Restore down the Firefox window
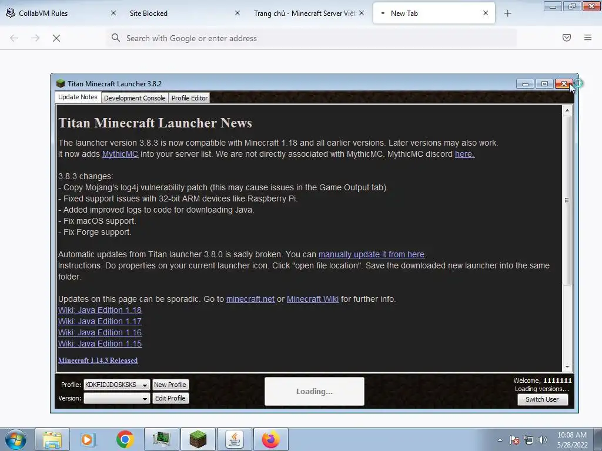The image size is (602, 451). pyautogui.click(x=572, y=6)
